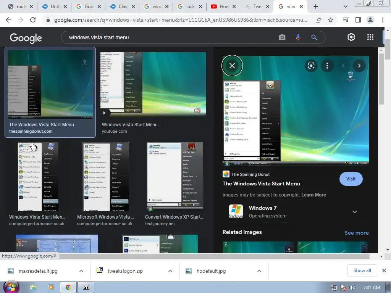391x293 pixels.
Task: Click the Action Center flag tray icon
Action: (343, 288)
